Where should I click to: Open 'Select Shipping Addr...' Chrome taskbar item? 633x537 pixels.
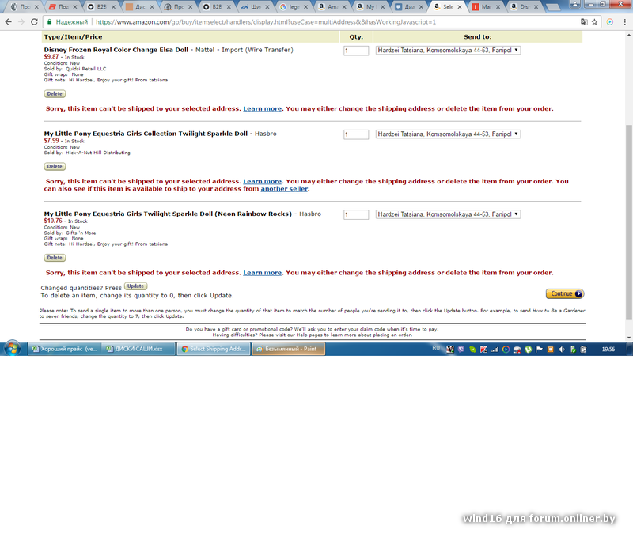[214, 349]
